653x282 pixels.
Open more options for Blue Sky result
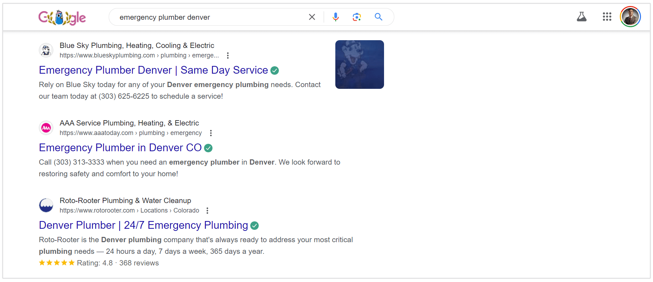pos(228,56)
